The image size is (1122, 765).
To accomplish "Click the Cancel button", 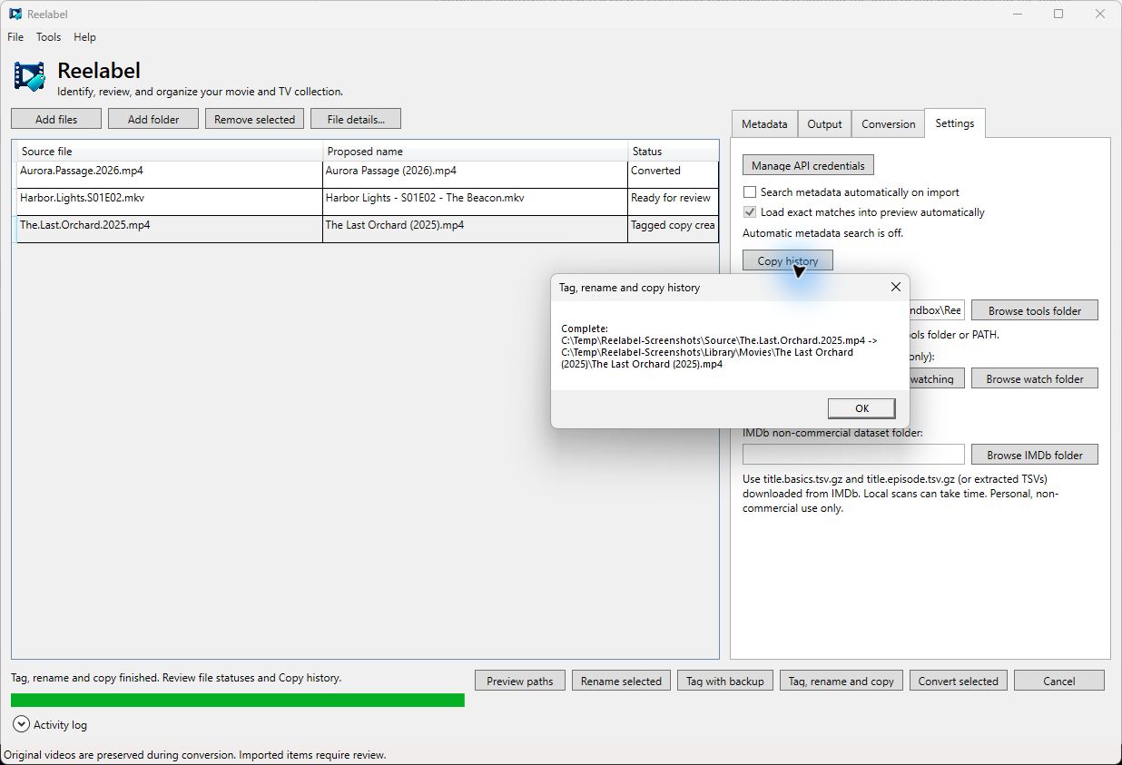I will pos(1059,681).
